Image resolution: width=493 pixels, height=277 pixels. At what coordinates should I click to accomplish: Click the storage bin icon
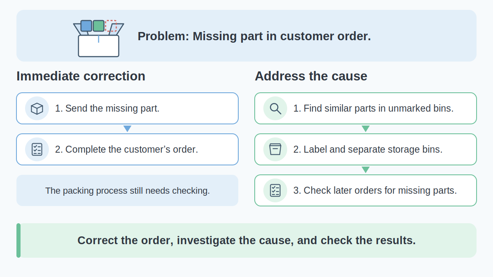pos(275,149)
